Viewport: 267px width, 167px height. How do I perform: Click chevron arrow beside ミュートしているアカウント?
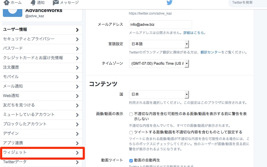(77, 115)
